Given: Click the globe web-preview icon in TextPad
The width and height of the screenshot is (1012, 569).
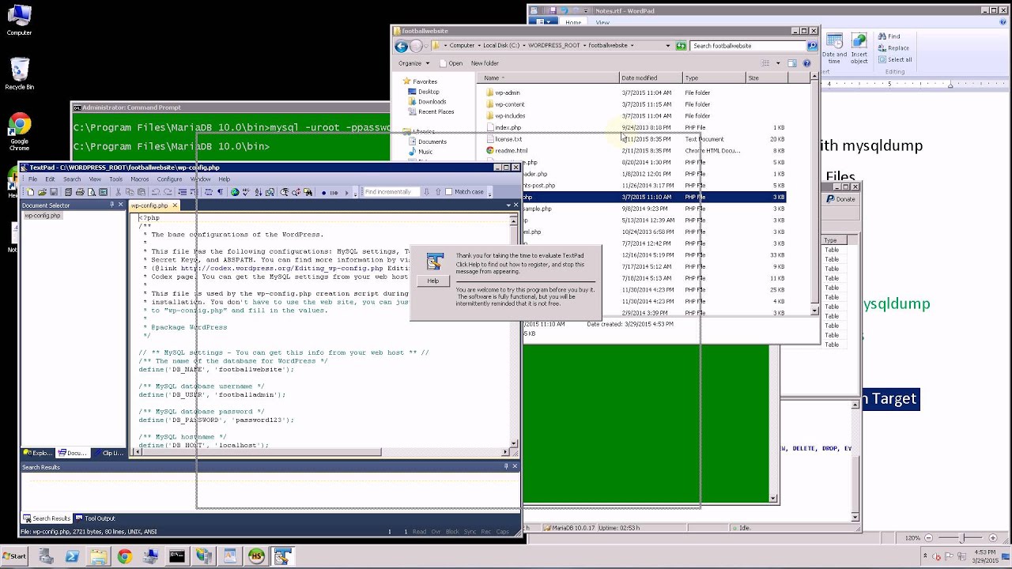Looking at the screenshot, I should point(235,192).
